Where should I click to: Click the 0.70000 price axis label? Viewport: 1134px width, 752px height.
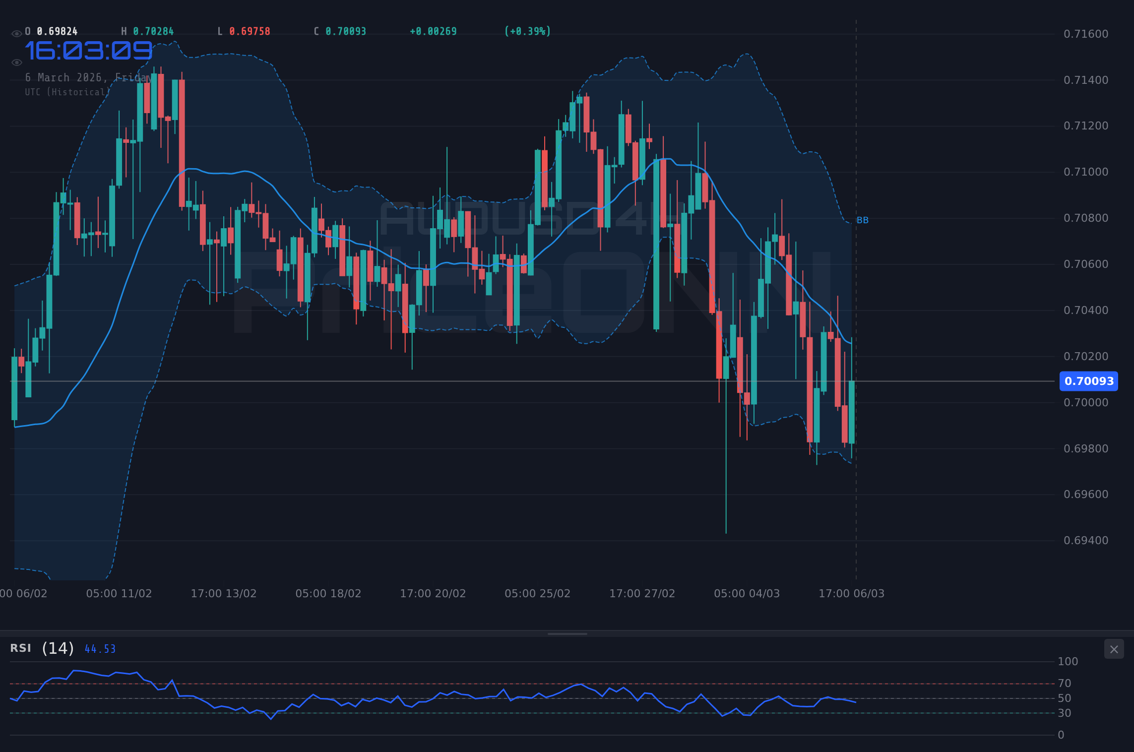tap(1086, 403)
